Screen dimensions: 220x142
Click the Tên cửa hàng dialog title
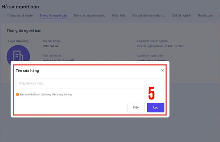tap(28, 71)
